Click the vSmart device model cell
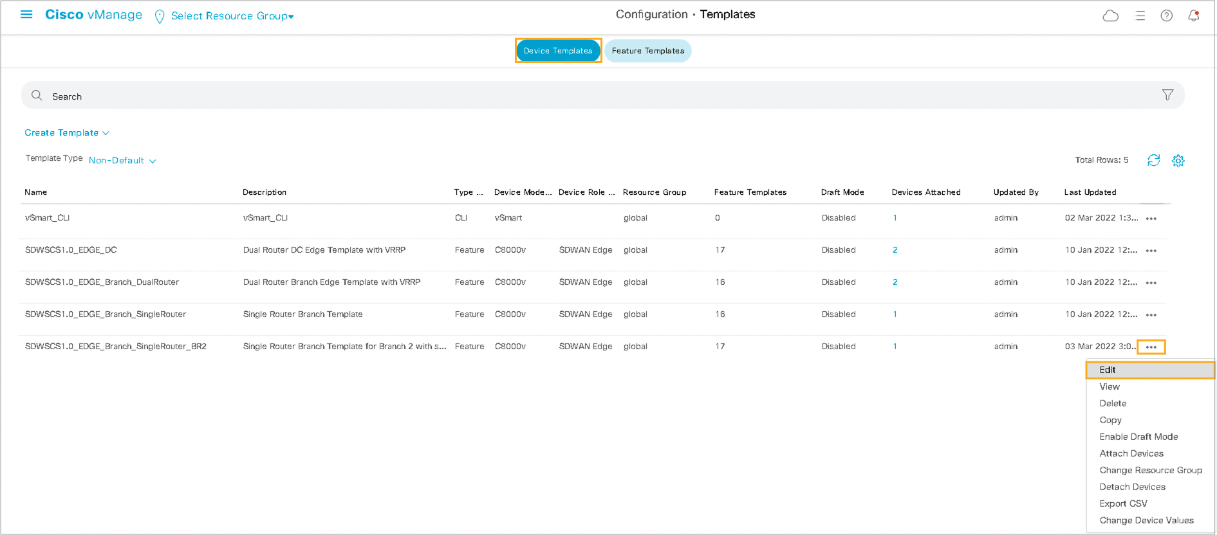This screenshot has width=1217, height=535. pyautogui.click(x=508, y=218)
